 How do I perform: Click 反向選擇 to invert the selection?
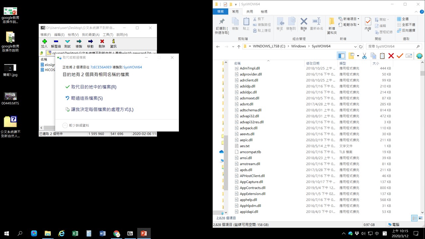[x=405, y=30]
